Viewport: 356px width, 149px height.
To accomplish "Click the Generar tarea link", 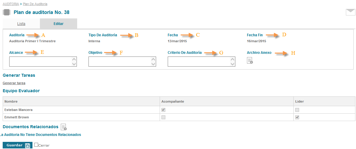I will coord(14,83).
